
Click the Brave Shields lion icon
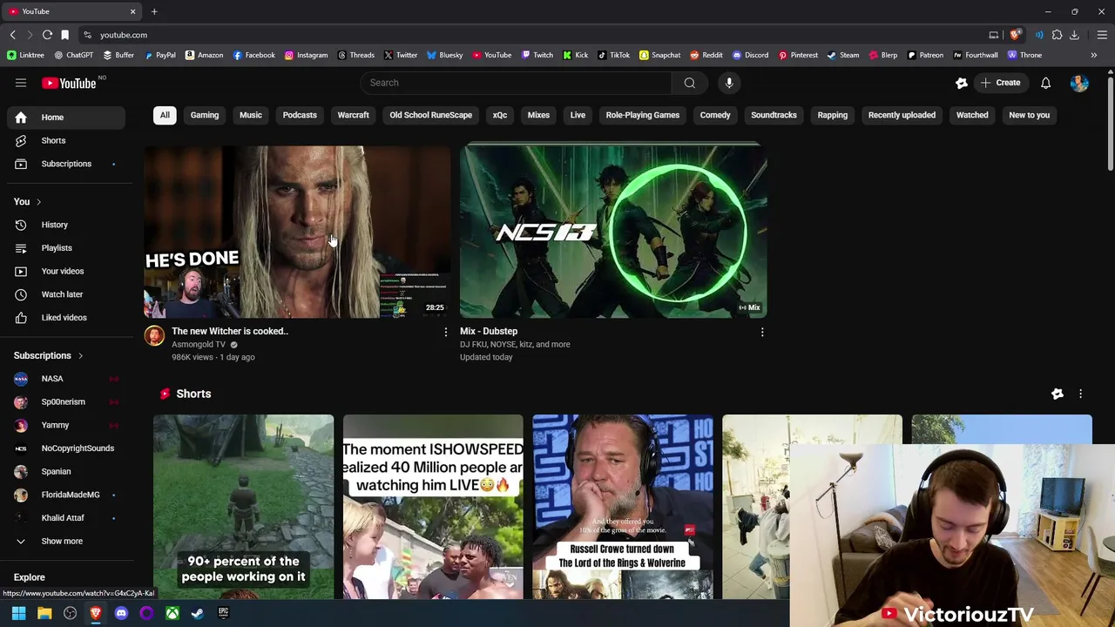(1015, 35)
